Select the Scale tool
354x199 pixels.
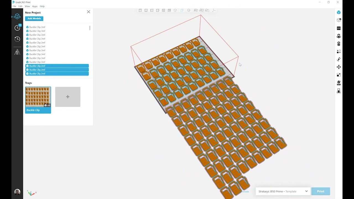click(339, 75)
